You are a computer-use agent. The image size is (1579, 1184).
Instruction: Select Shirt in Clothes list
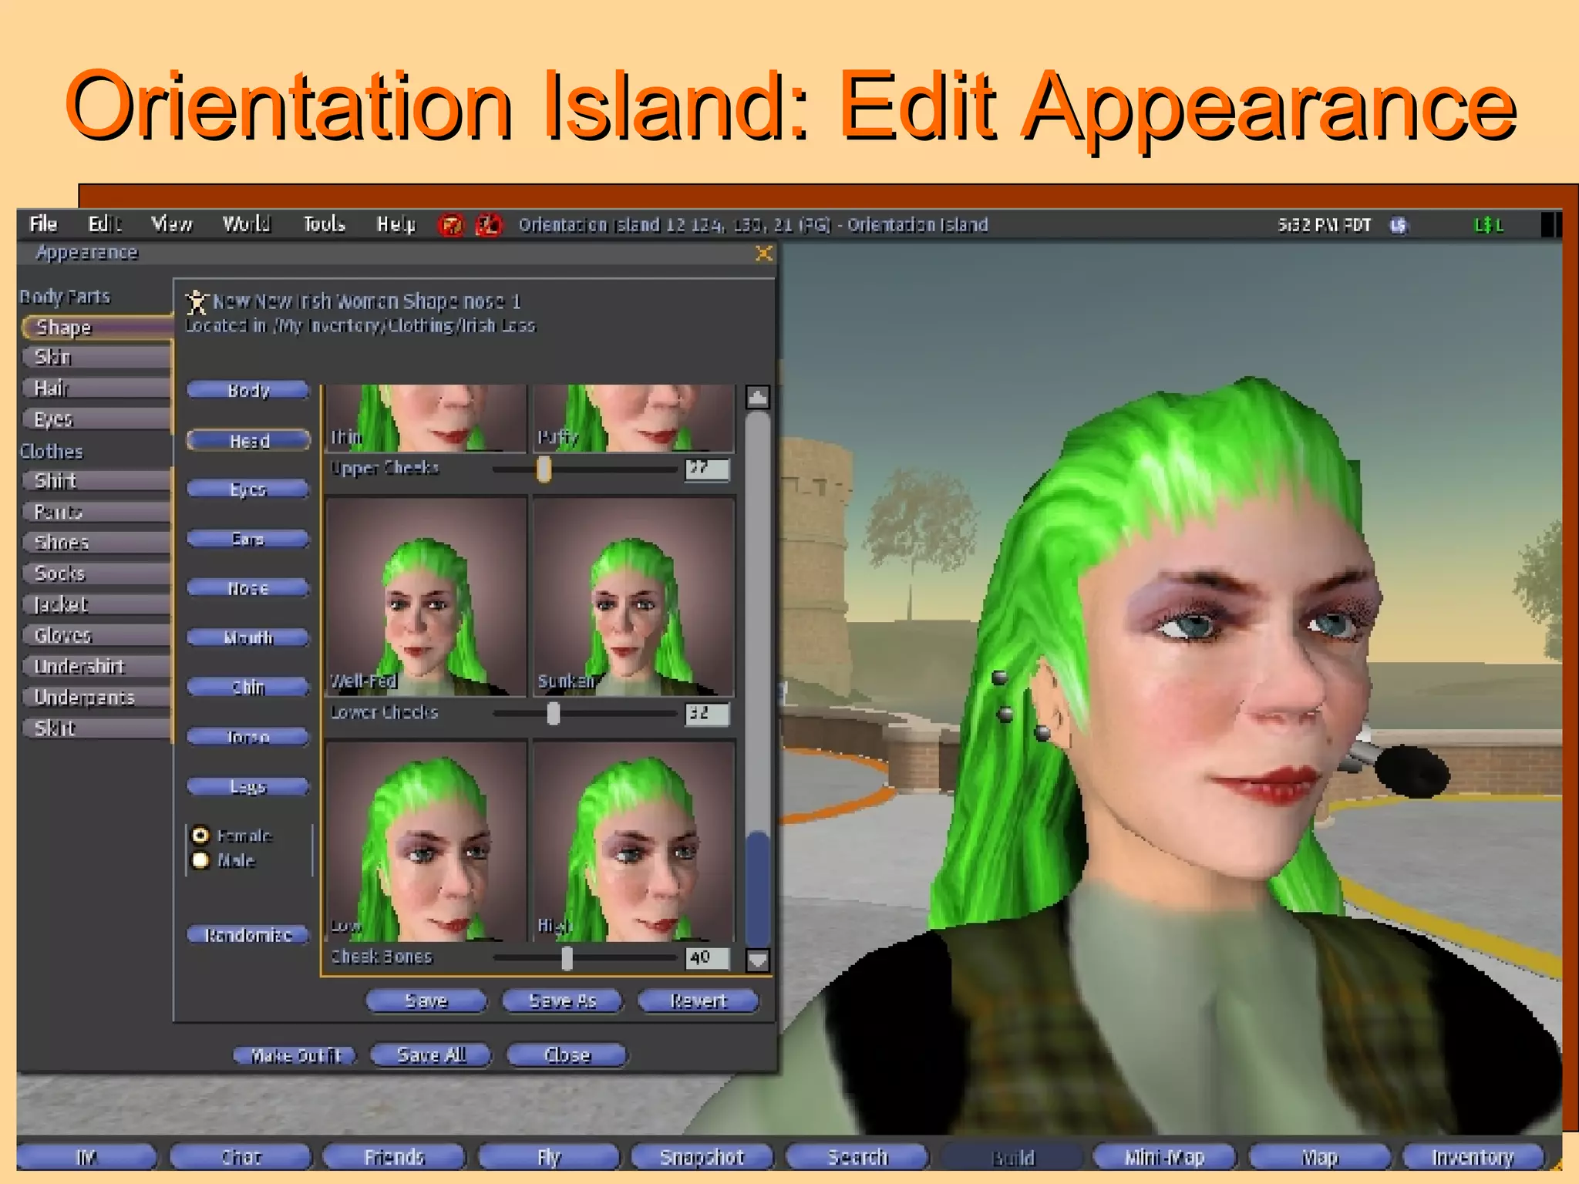tap(97, 481)
